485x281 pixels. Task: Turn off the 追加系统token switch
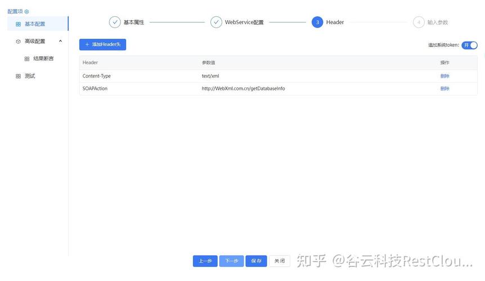click(470, 45)
